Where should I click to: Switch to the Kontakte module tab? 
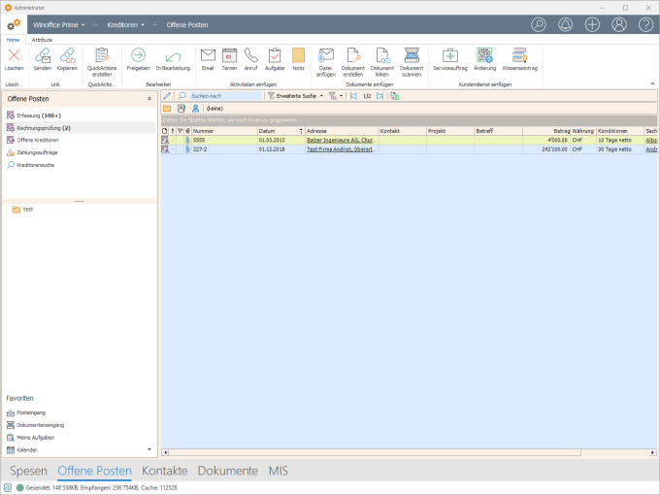point(164,471)
